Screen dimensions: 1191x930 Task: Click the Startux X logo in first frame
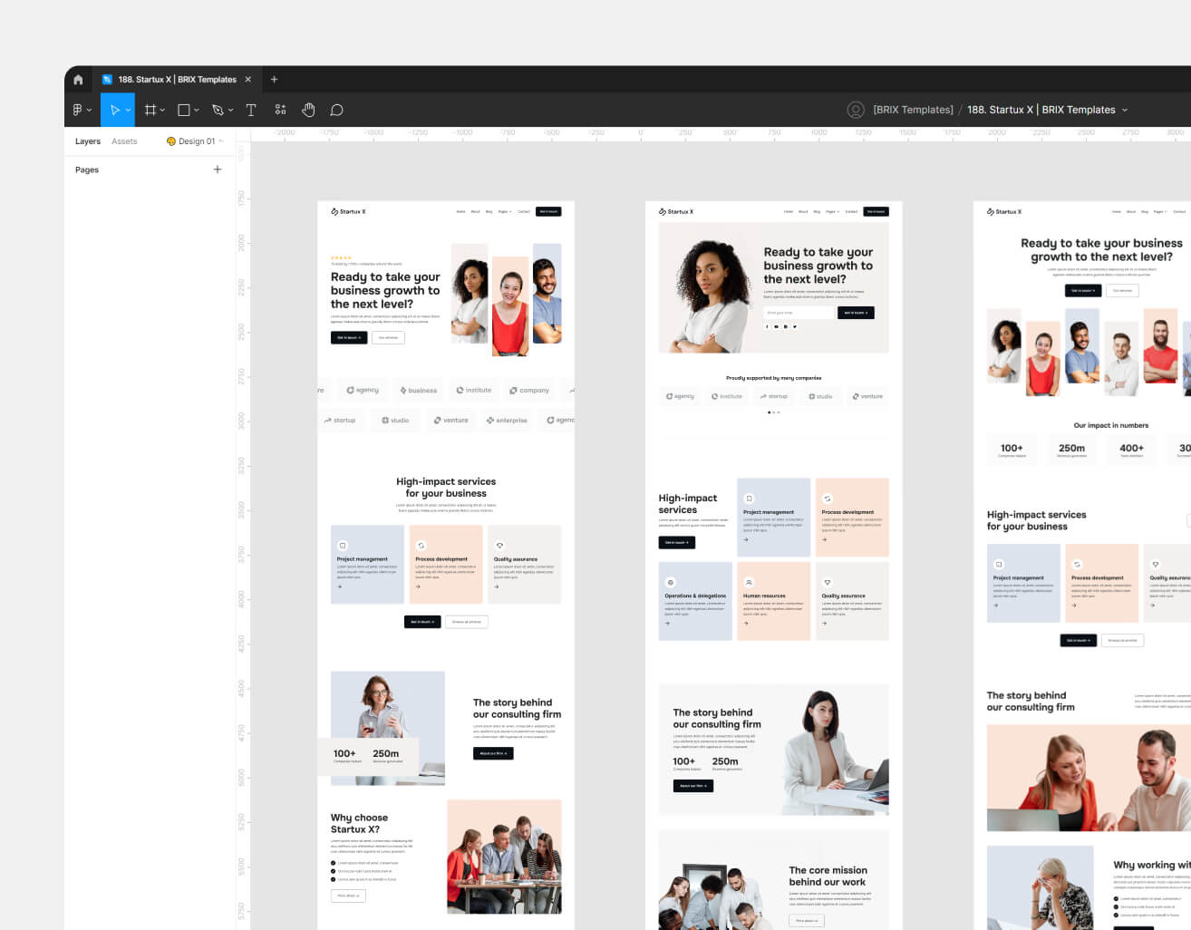click(348, 211)
